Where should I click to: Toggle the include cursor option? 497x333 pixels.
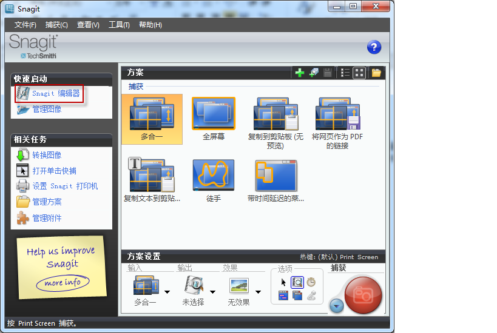(x=283, y=282)
